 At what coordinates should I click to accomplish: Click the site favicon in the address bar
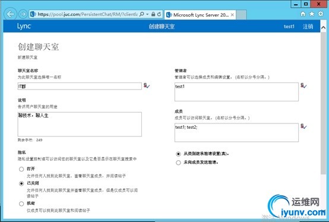coord(33,14)
